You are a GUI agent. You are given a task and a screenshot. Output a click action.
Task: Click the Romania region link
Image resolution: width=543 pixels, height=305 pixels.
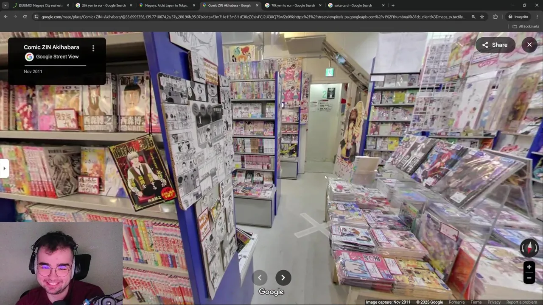(456, 302)
